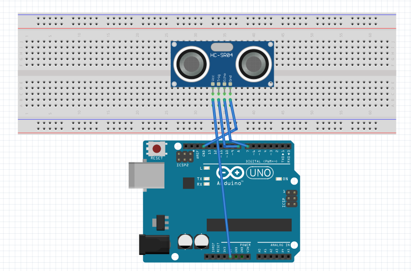Click digital pin 7 socket
Screen dimensions: 411x271
point(247,146)
